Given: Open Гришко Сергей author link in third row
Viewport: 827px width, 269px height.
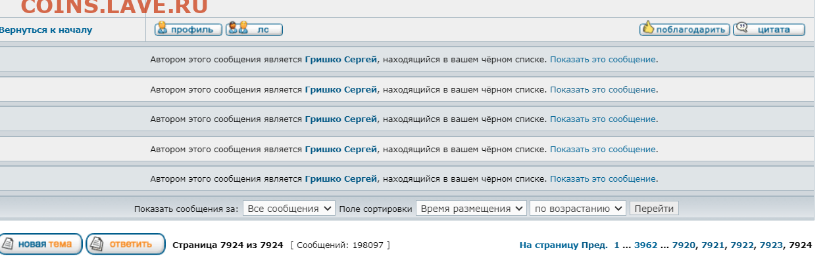Looking at the screenshot, I should point(341,119).
